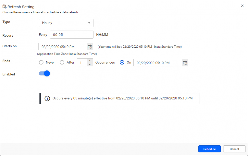Click the Schedule button
This screenshot has height=156, width=248.
[x=209, y=149]
